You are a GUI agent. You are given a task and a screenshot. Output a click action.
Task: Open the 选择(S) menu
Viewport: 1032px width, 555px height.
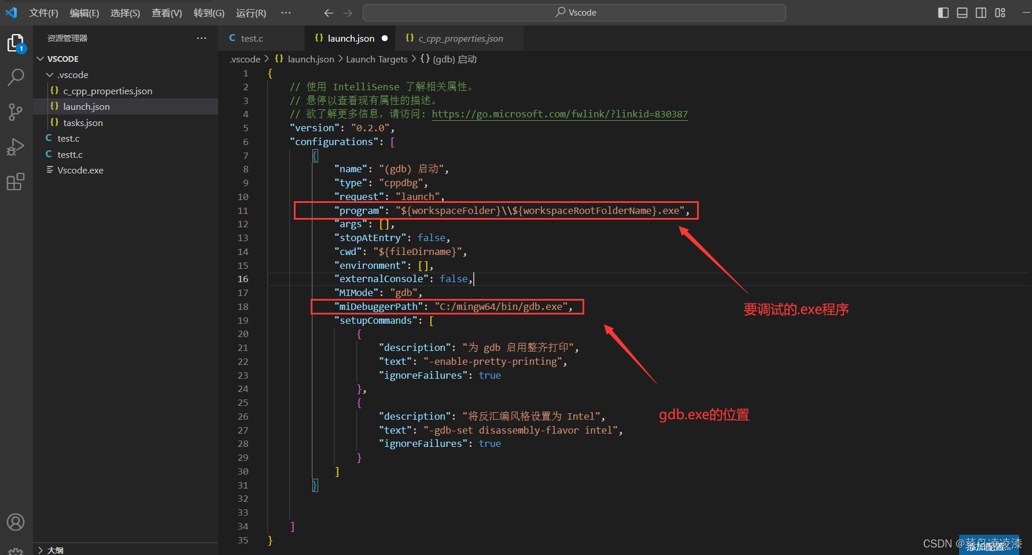tap(125, 13)
